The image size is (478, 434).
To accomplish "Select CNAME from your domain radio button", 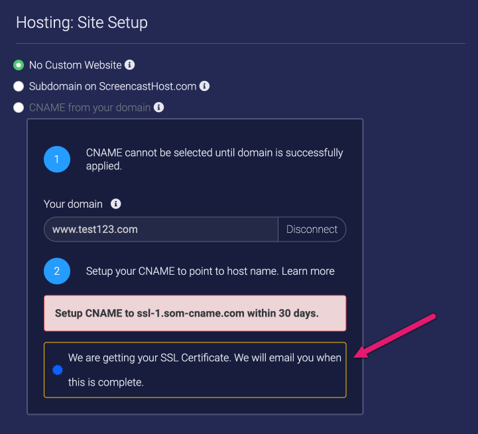I will 19,108.
